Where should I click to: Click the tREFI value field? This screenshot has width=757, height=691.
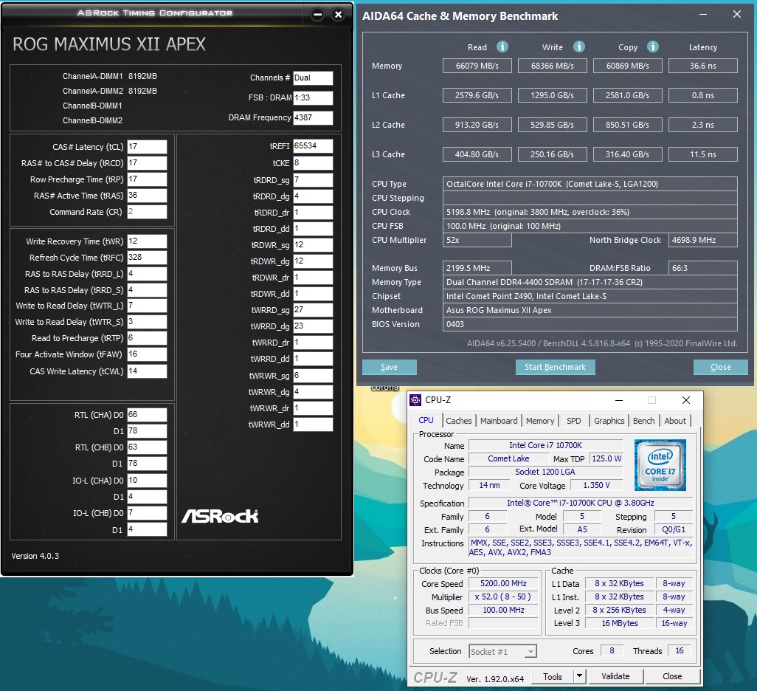coord(313,146)
